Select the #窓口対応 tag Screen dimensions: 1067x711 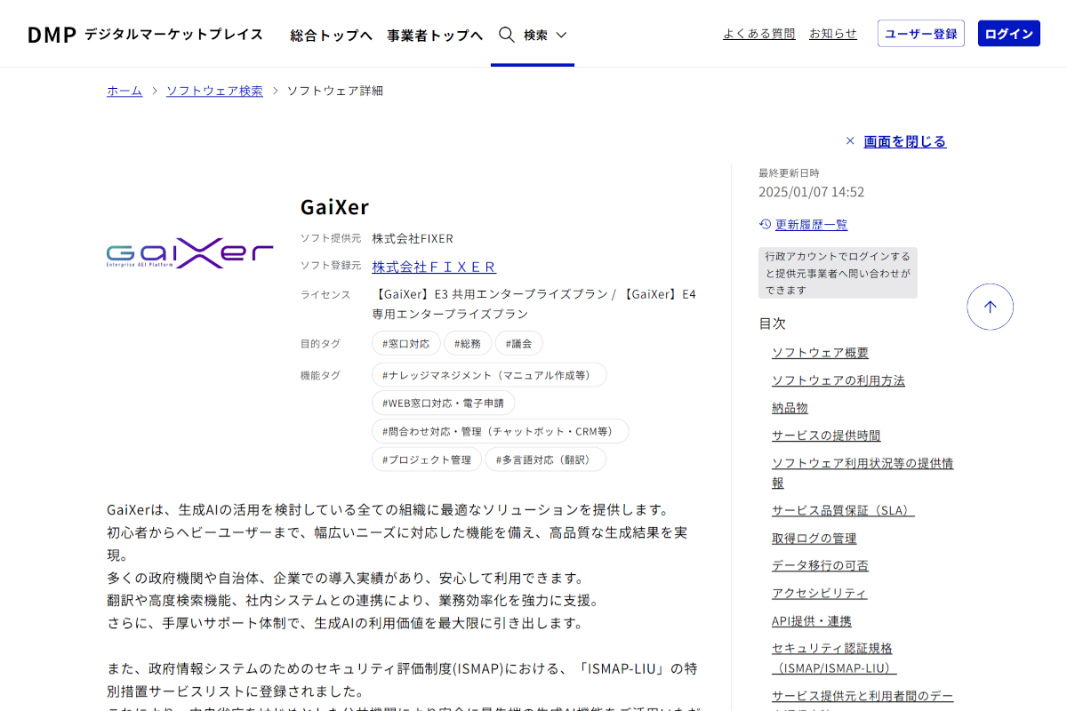click(406, 343)
